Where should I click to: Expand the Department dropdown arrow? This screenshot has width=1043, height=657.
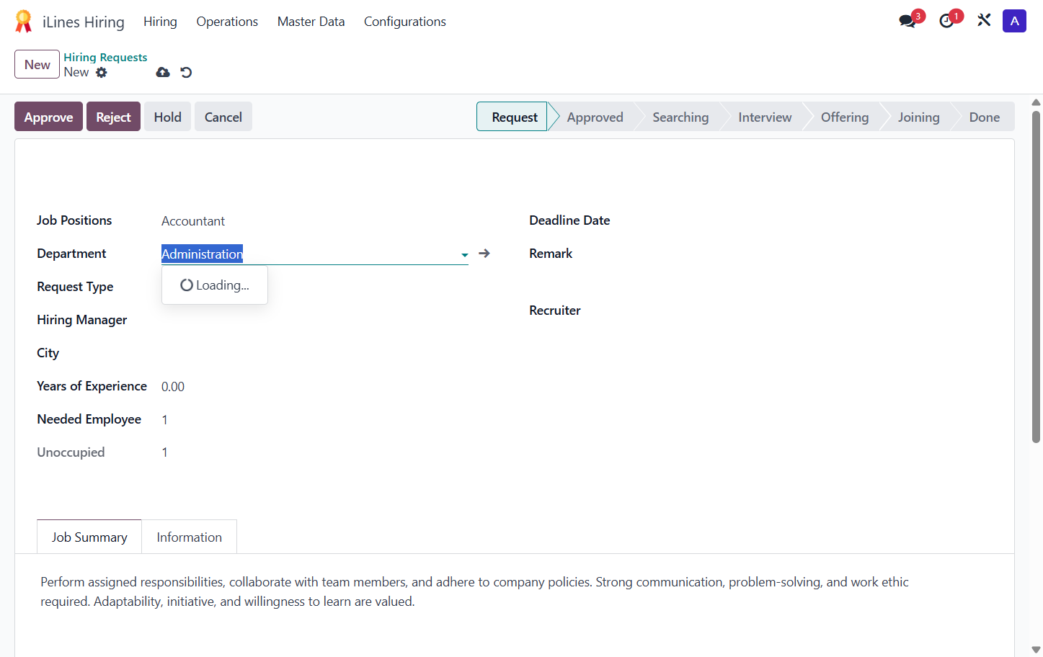tap(464, 254)
